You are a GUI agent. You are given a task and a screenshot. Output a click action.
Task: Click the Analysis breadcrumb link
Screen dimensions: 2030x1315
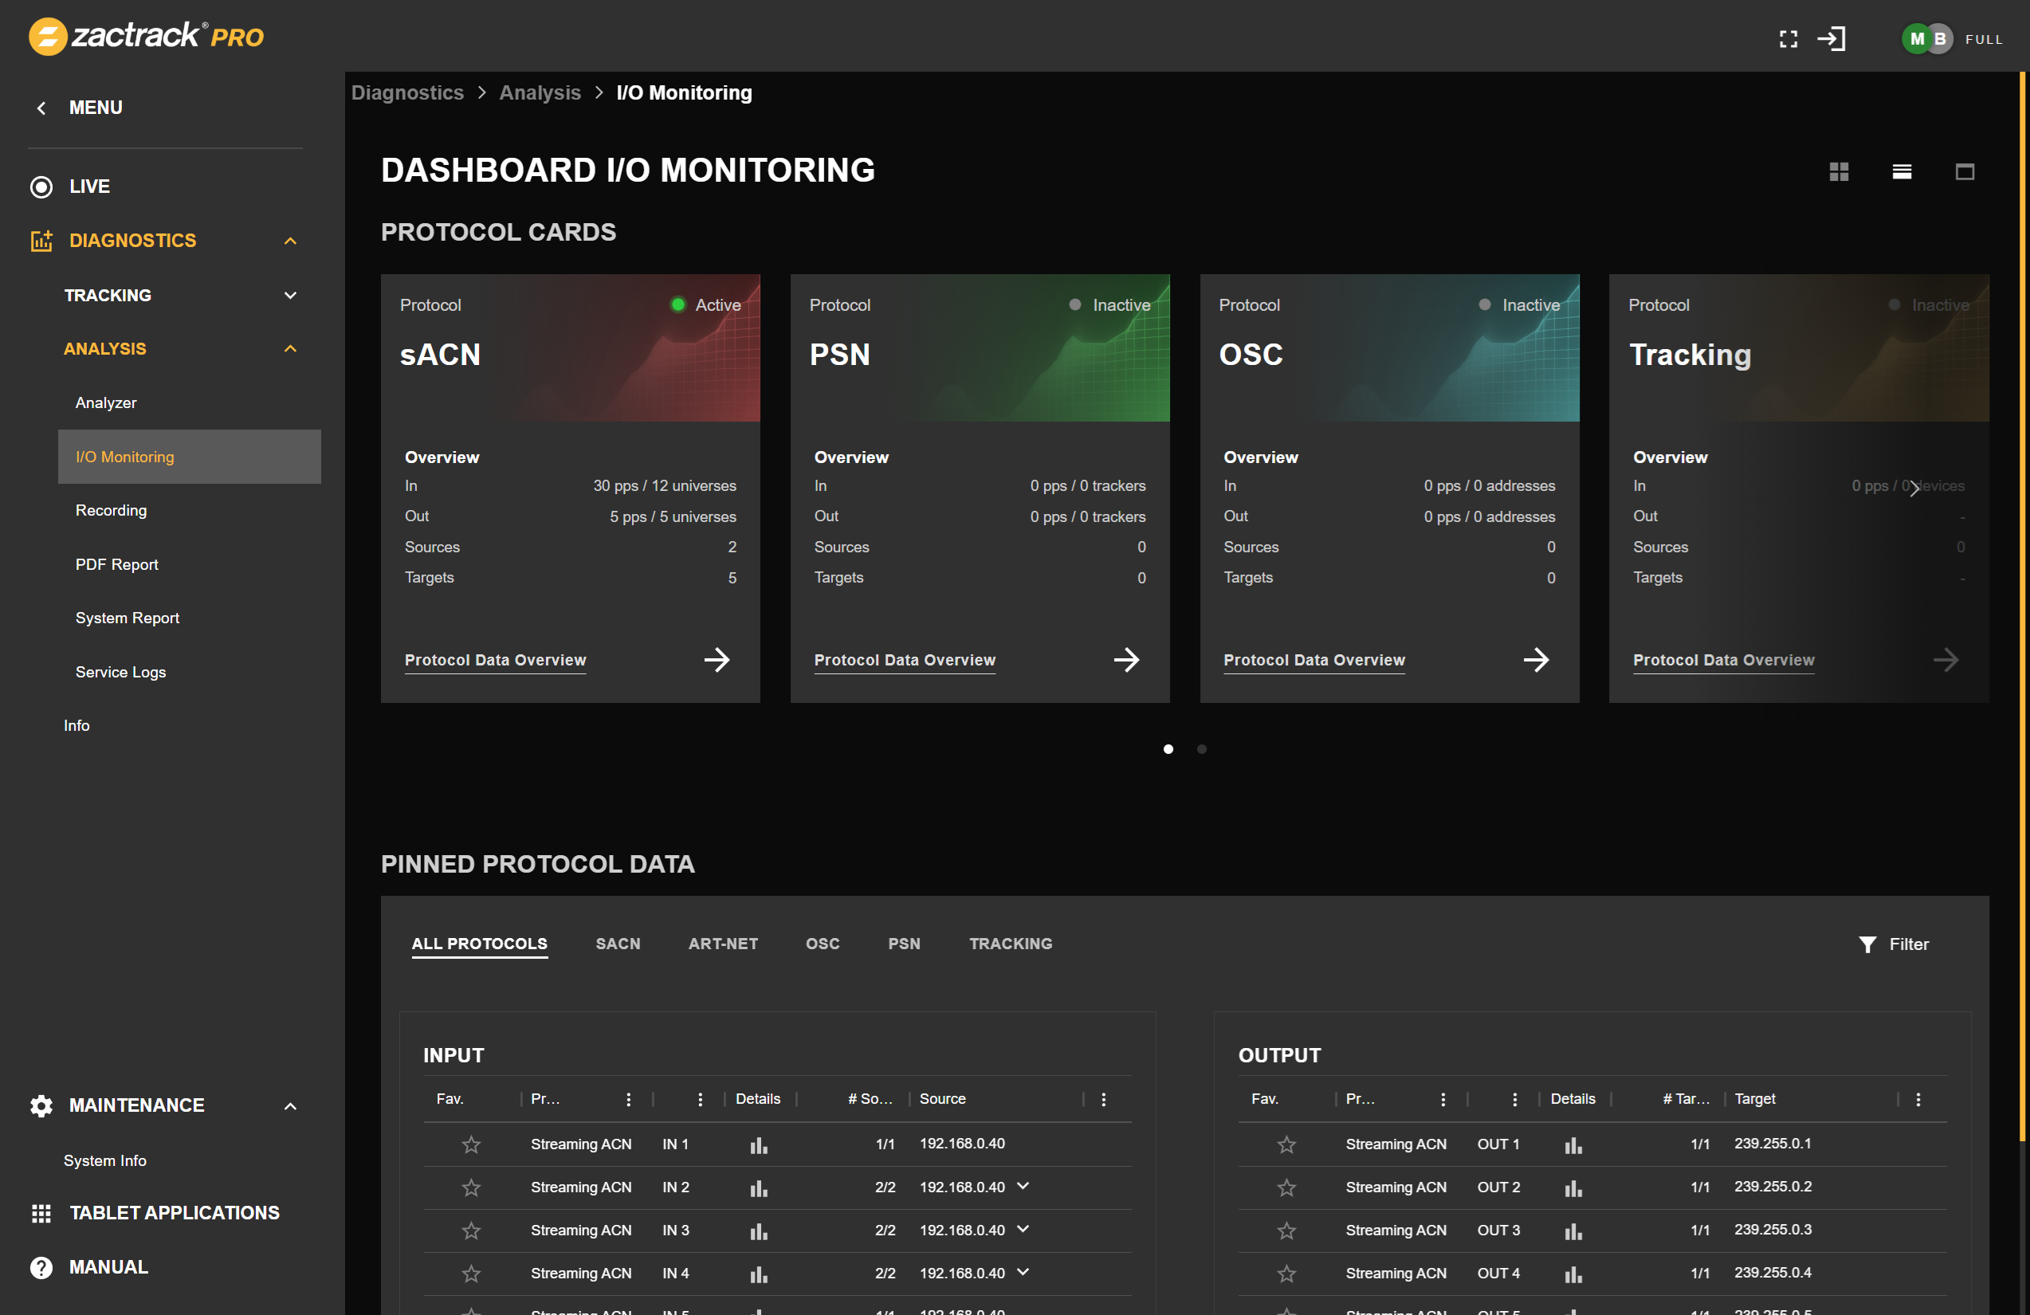click(540, 92)
